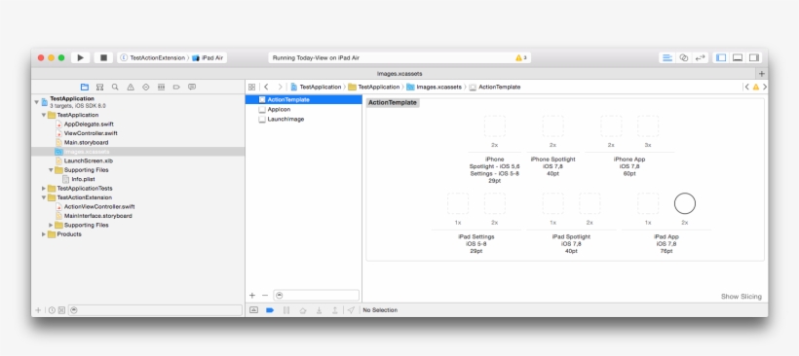Open Main.storyboard

coord(86,142)
